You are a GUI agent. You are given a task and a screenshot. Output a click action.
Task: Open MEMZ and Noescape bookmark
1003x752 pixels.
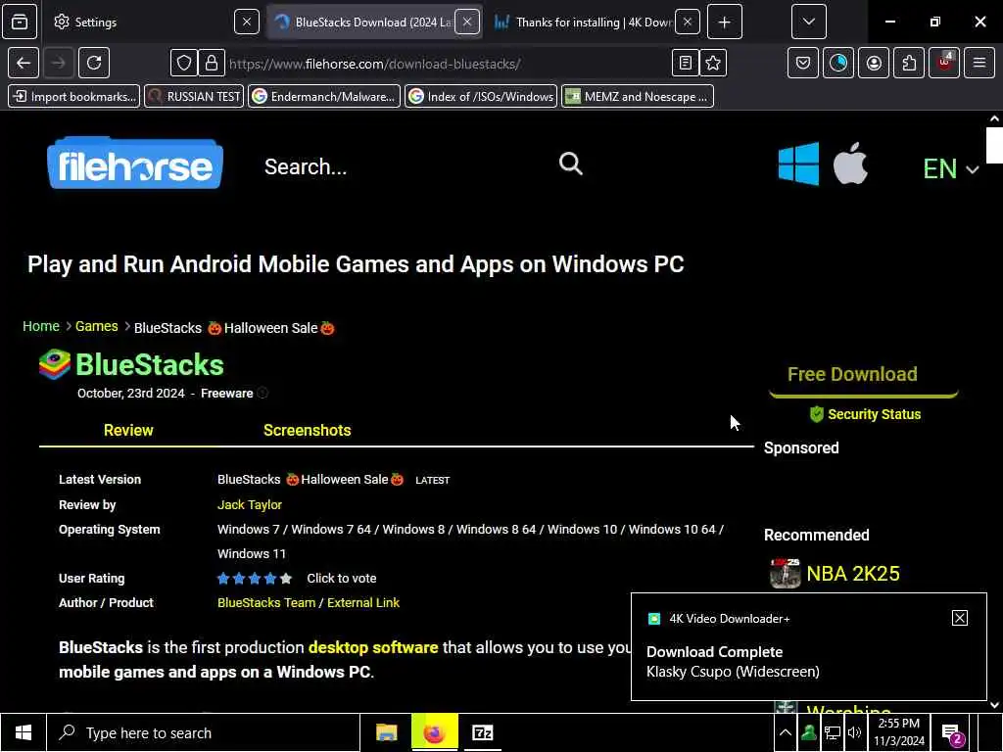638,97
